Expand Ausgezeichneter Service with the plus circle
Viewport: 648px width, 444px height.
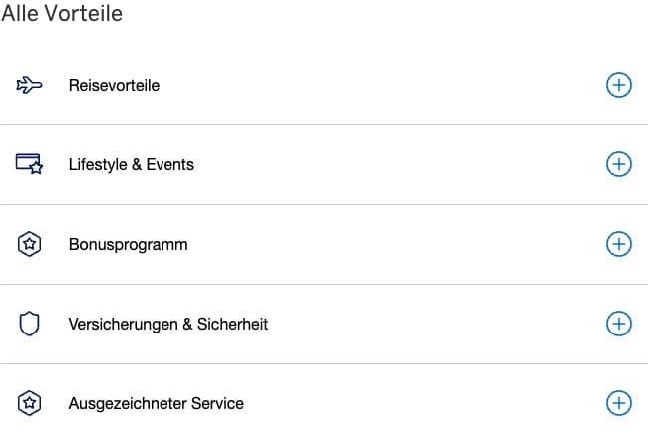tap(619, 403)
